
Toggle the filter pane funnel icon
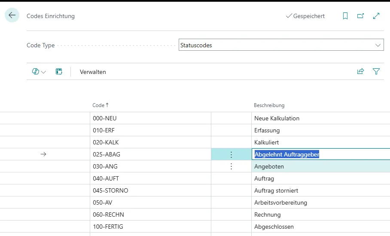click(x=376, y=71)
